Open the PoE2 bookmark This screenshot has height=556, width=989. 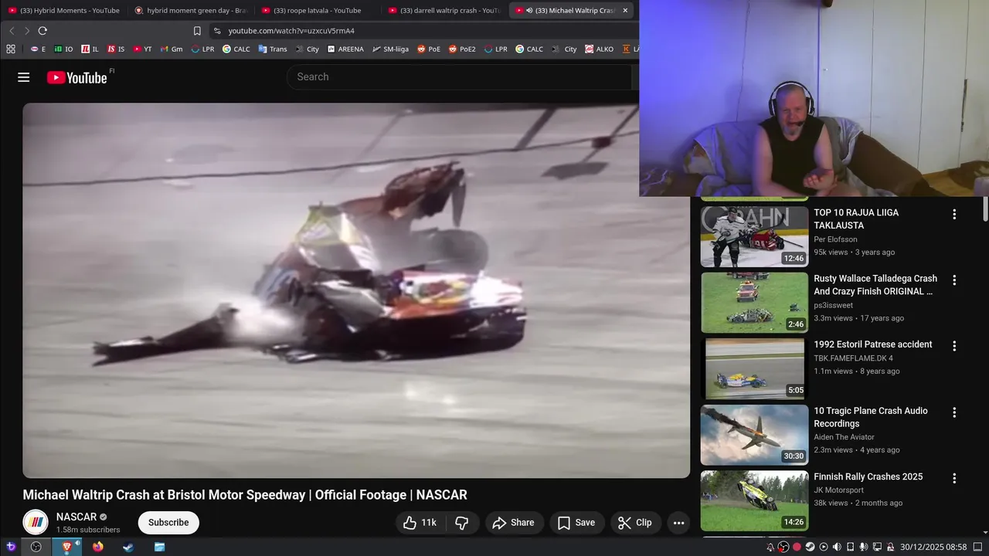[x=461, y=49]
